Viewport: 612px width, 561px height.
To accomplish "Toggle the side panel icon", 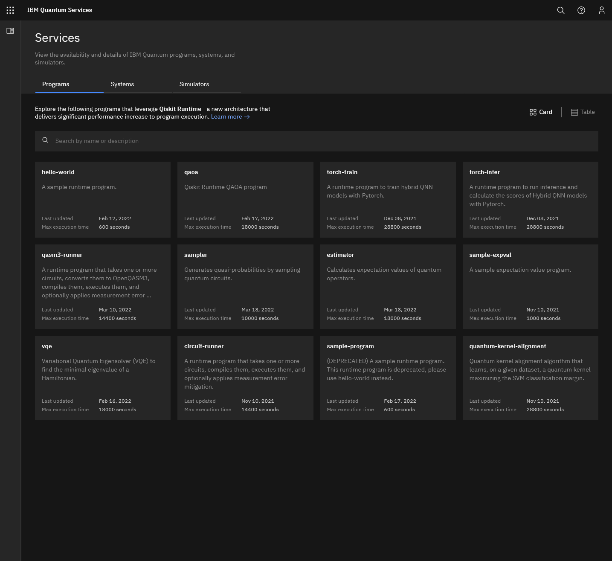I will [x=10, y=31].
